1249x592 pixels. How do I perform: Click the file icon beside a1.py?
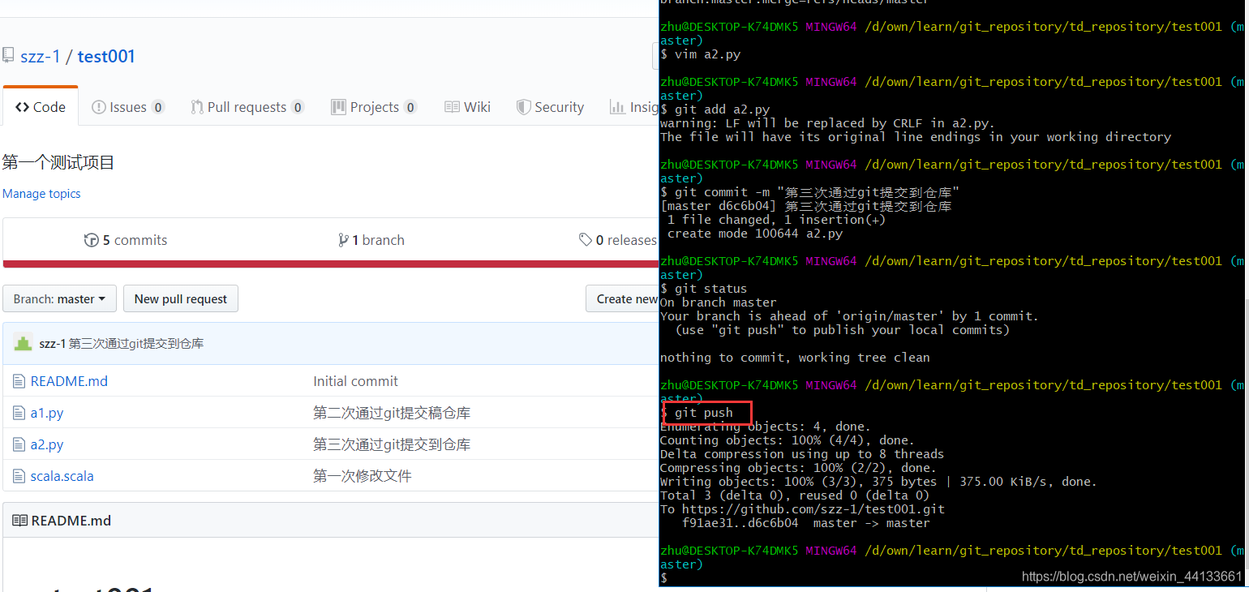[x=19, y=413]
